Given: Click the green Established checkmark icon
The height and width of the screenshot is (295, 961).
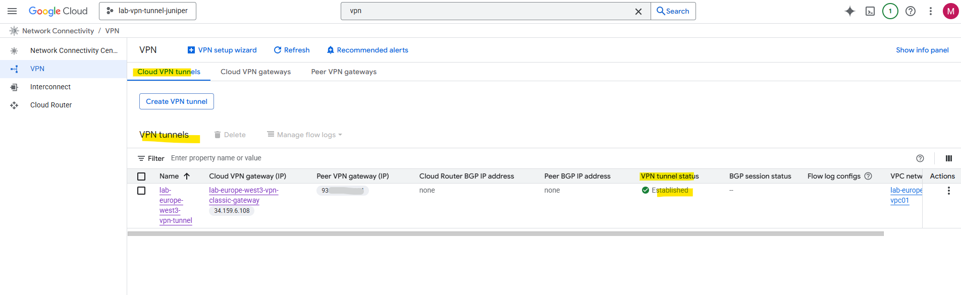Looking at the screenshot, I should tap(645, 190).
